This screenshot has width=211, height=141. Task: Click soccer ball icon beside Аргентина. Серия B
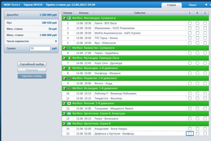pos(64,124)
